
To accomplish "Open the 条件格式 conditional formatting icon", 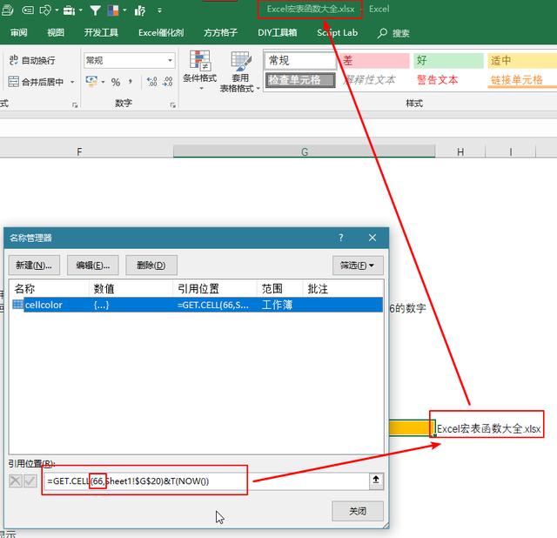I will point(199,64).
